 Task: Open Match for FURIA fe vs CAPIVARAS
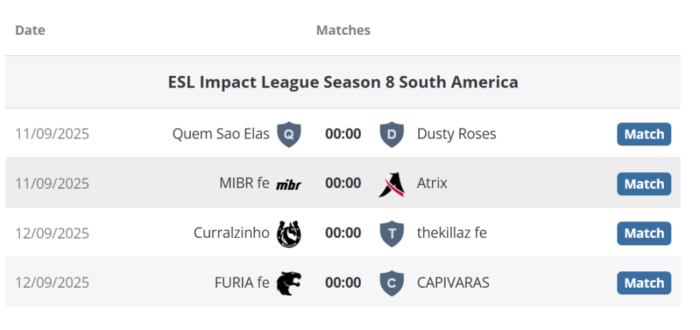[644, 283]
